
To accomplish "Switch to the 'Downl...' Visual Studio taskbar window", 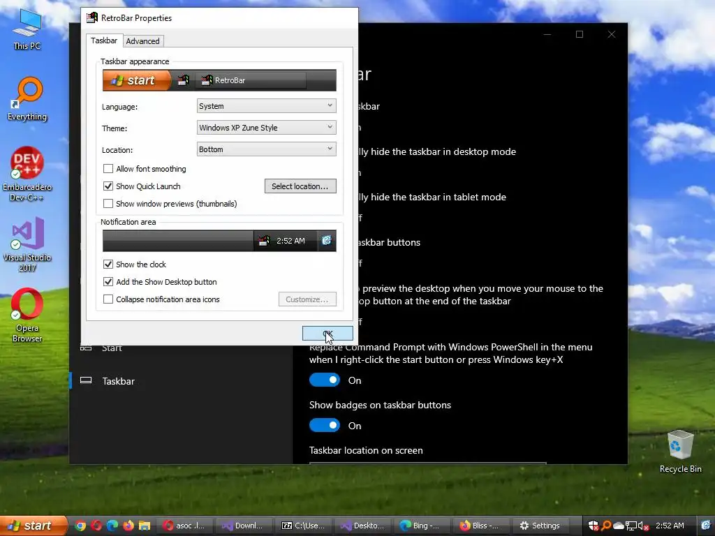I will pyautogui.click(x=244, y=526).
